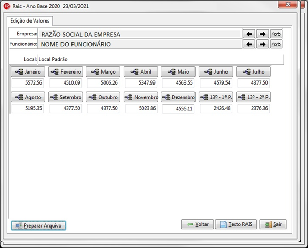
Task: Select the Edição de Valores tab
Action: click(29, 21)
